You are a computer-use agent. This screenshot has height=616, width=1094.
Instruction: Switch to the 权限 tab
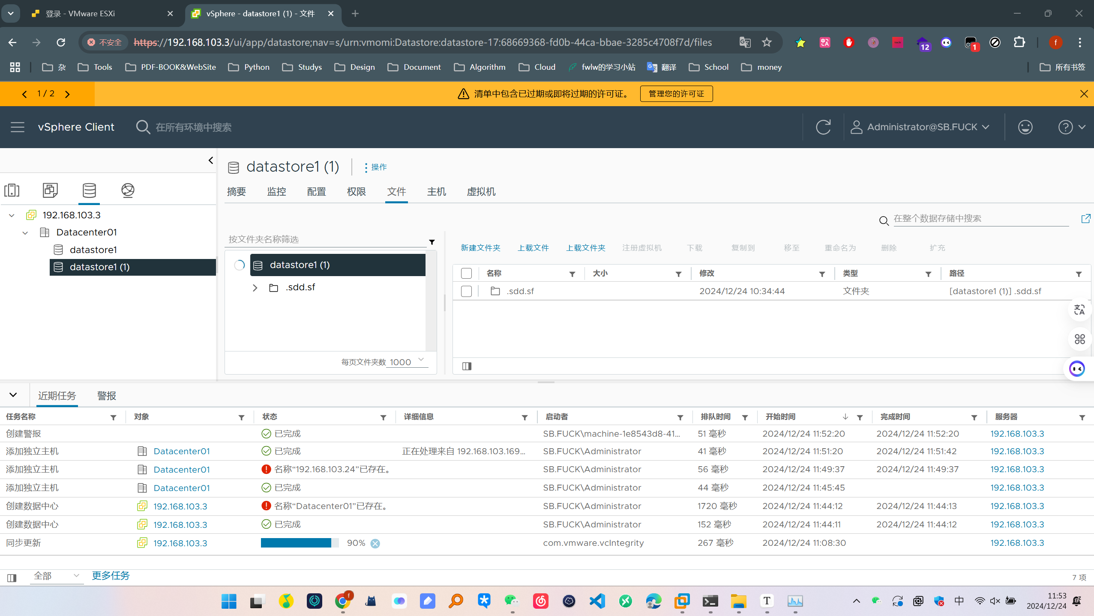(x=356, y=192)
